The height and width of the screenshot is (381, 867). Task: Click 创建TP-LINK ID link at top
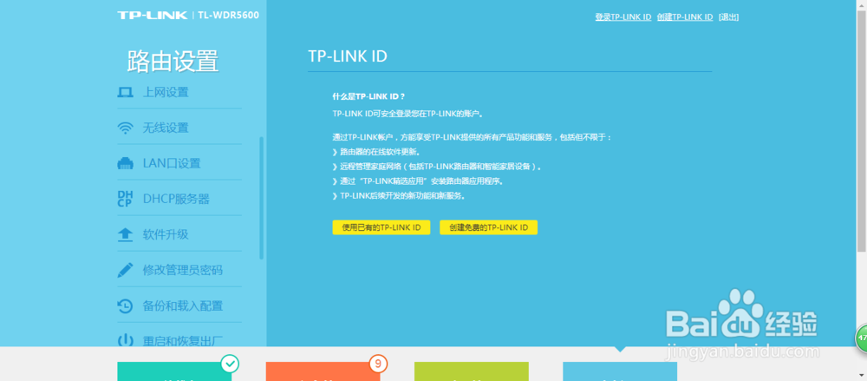[x=685, y=17]
